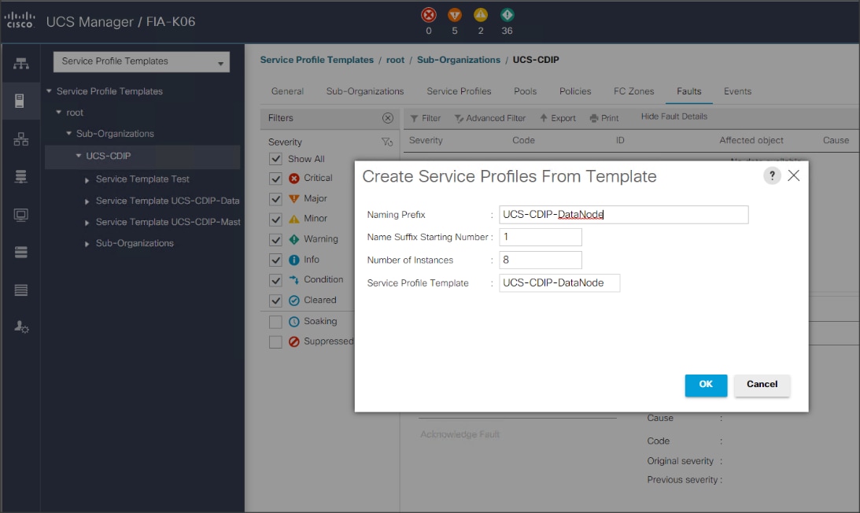Click the Print icon in the faults toolbar
The height and width of the screenshot is (513, 860).
pos(603,118)
